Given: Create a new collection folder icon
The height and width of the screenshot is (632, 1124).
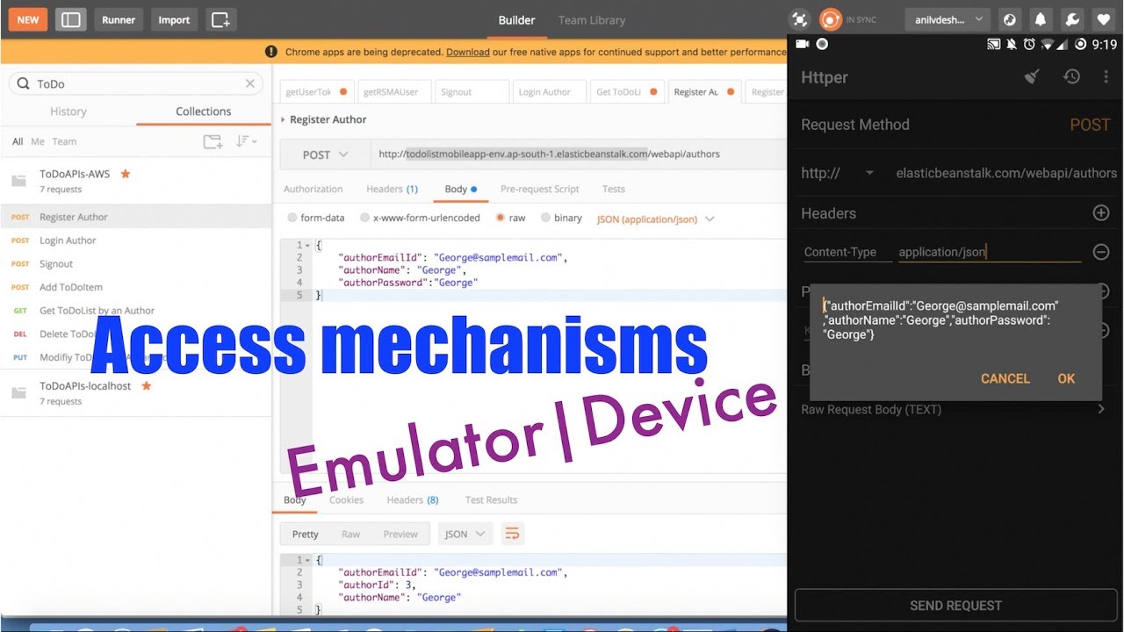Looking at the screenshot, I should [x=213, y=141].
